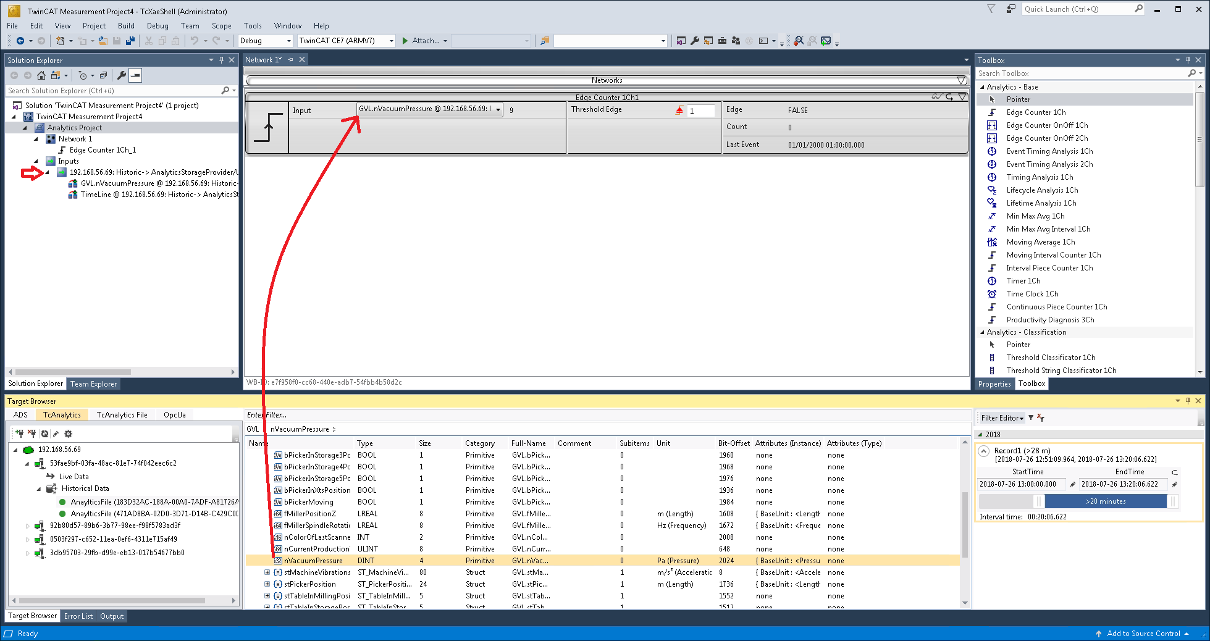Screen dimensions: 1210x641
Task: Click the >20 minutes range bar
Action: click(x=1105, y=501)
